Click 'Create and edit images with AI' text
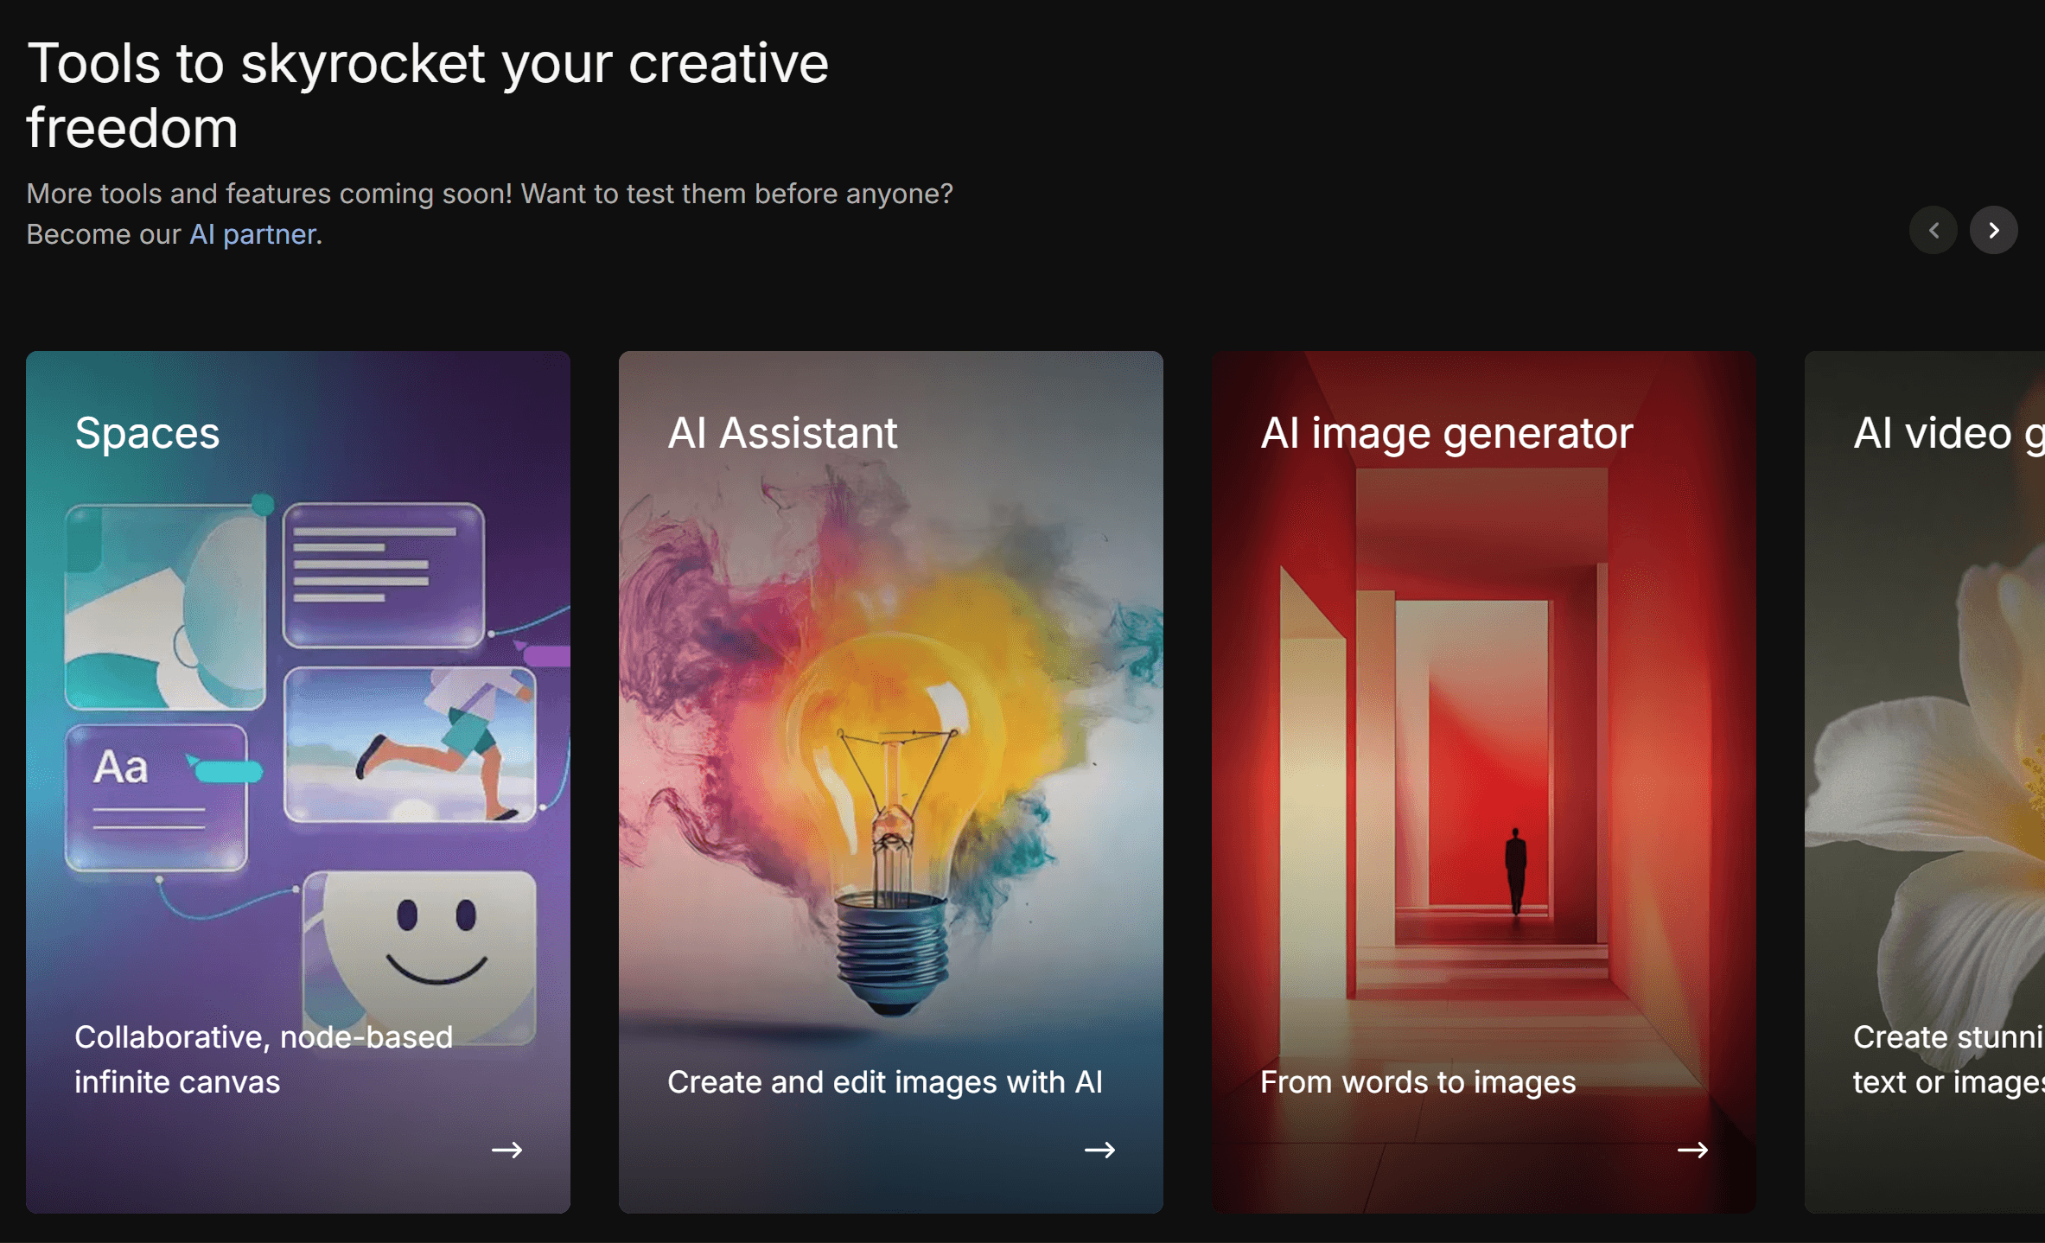Screen dimensions: 2045x1243 coord(884,1081)
